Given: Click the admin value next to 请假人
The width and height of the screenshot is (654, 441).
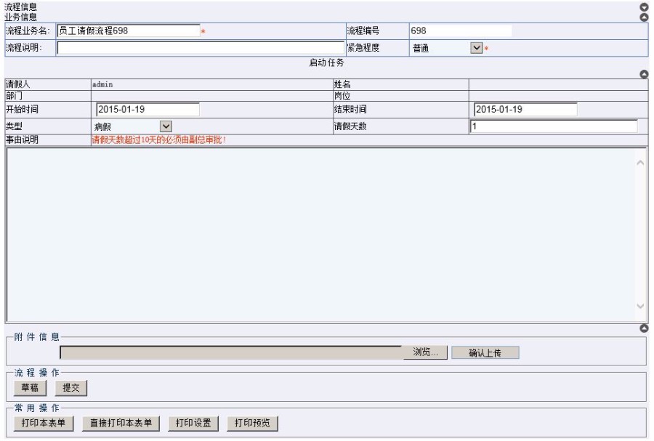Looking at the screenshot, I should tap(102, 84).
